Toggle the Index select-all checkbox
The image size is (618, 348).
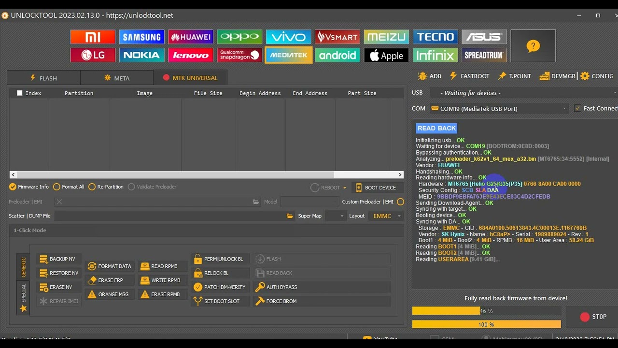click(x=20, y=93)
